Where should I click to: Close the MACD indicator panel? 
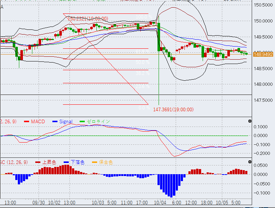[x=250, y=121]
